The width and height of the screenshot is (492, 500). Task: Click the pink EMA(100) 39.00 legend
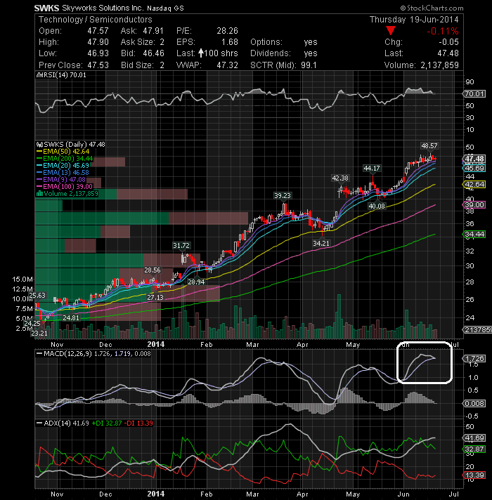(65, 187)
